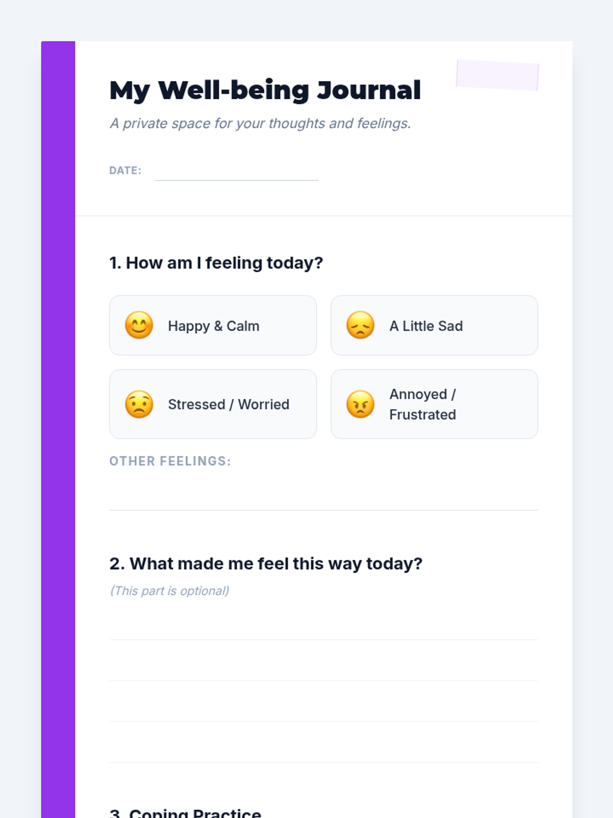Click the worried face emoji
This screenshot has width=613, height=818.
click(139, 404)
